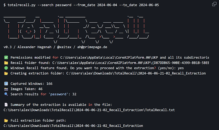Click the magnifier icon beside Search results
Viewport: 219px width, 130px height.
6,94
